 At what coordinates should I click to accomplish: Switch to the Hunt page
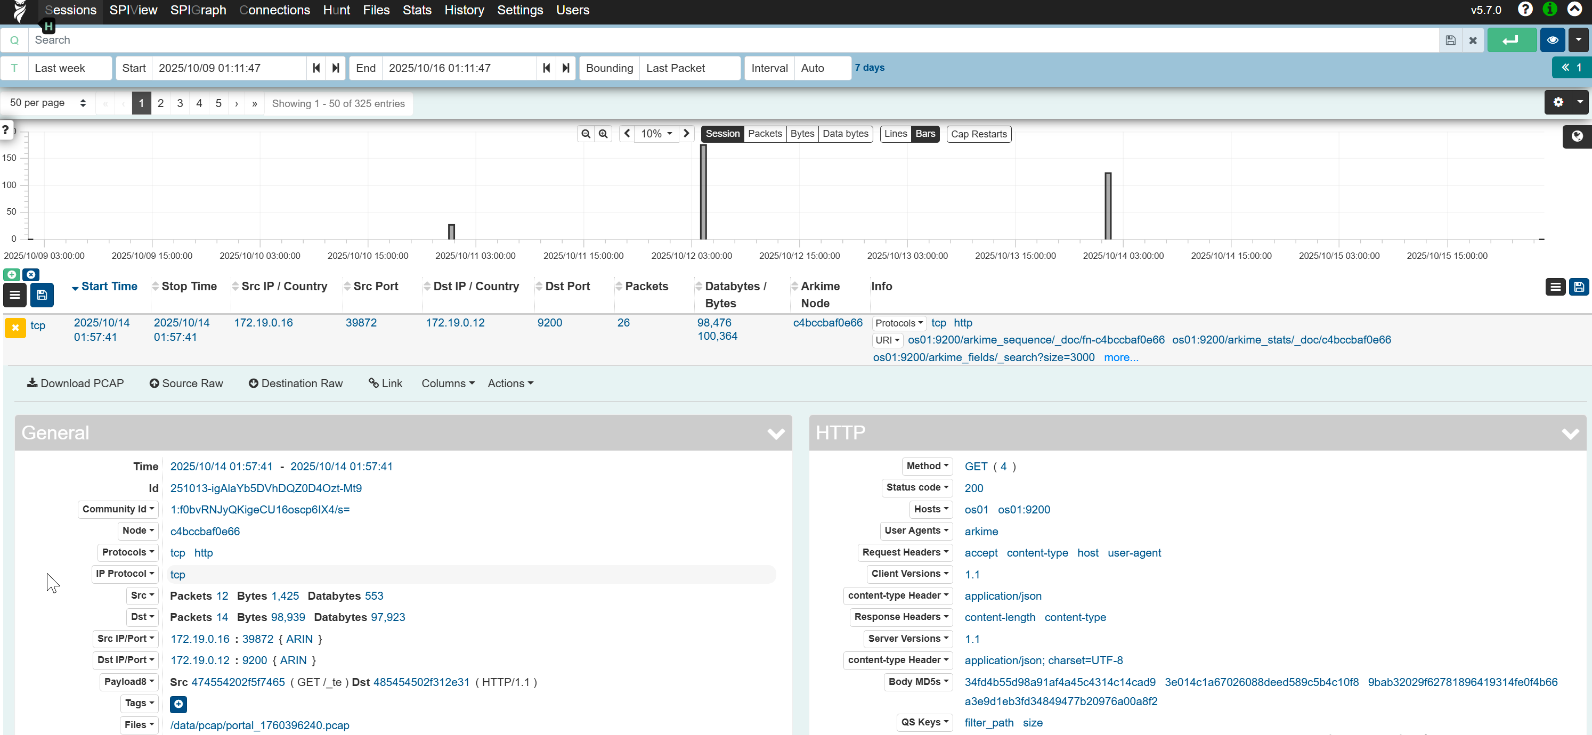pyautogui.click(x=336, y=10)
